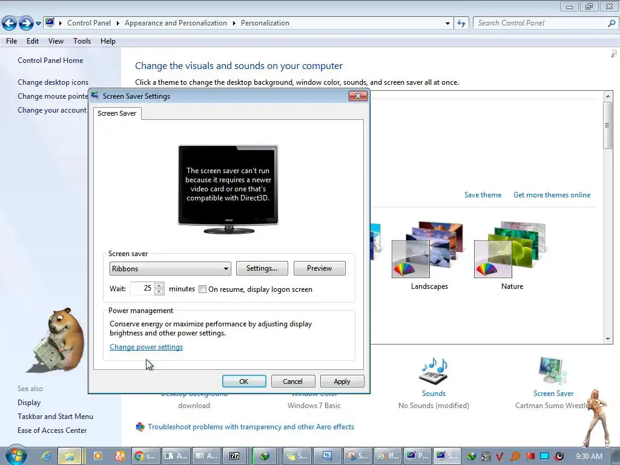Click the clock showing 9:30 AM
This screenshot has height=465, width=620.
589,457
